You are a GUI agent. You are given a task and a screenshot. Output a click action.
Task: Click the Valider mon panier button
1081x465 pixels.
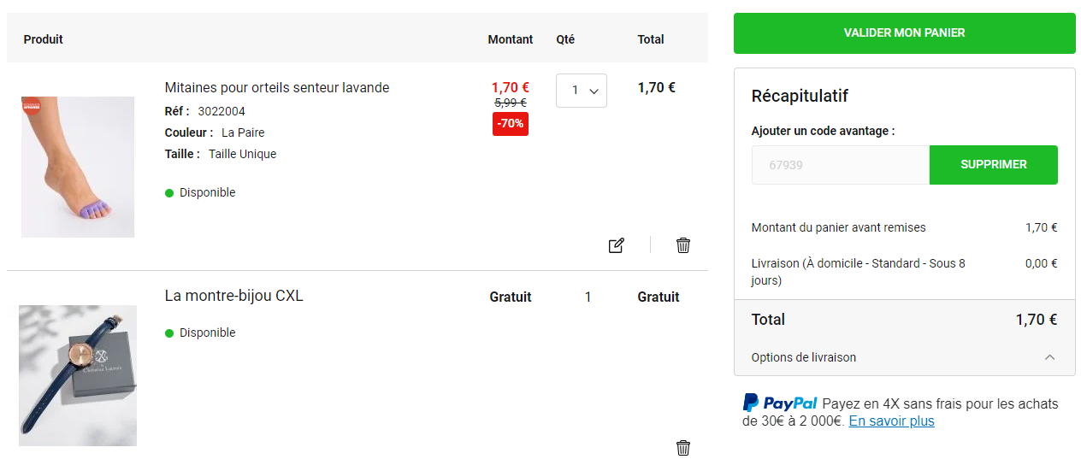(x=904, y=33)
